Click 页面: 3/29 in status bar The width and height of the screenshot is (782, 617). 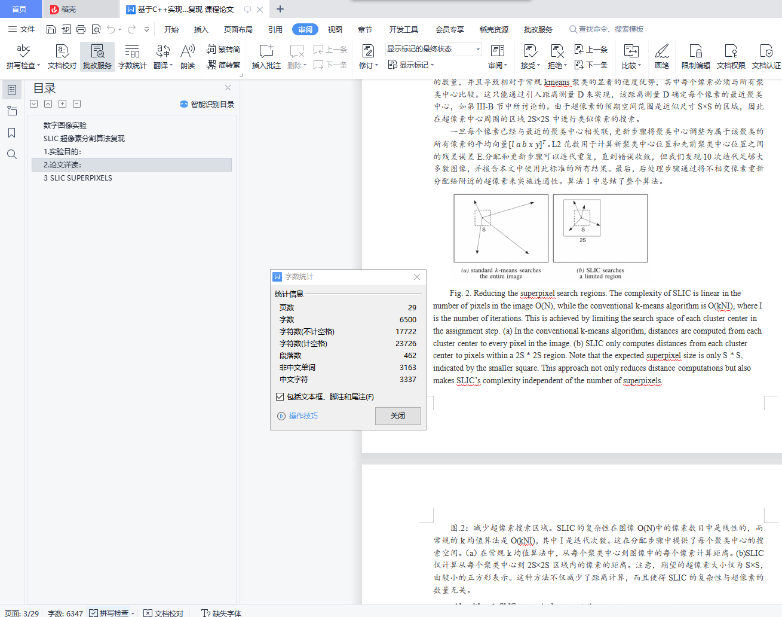tap(22, 613)
